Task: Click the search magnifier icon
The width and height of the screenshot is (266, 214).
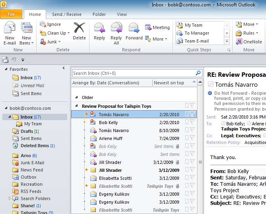Action: pos(198,73)
